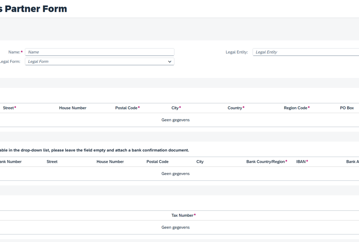Viewport: 359px width, 242px height.
Task: Select the PO Box column header
Action: click(347, 108)
